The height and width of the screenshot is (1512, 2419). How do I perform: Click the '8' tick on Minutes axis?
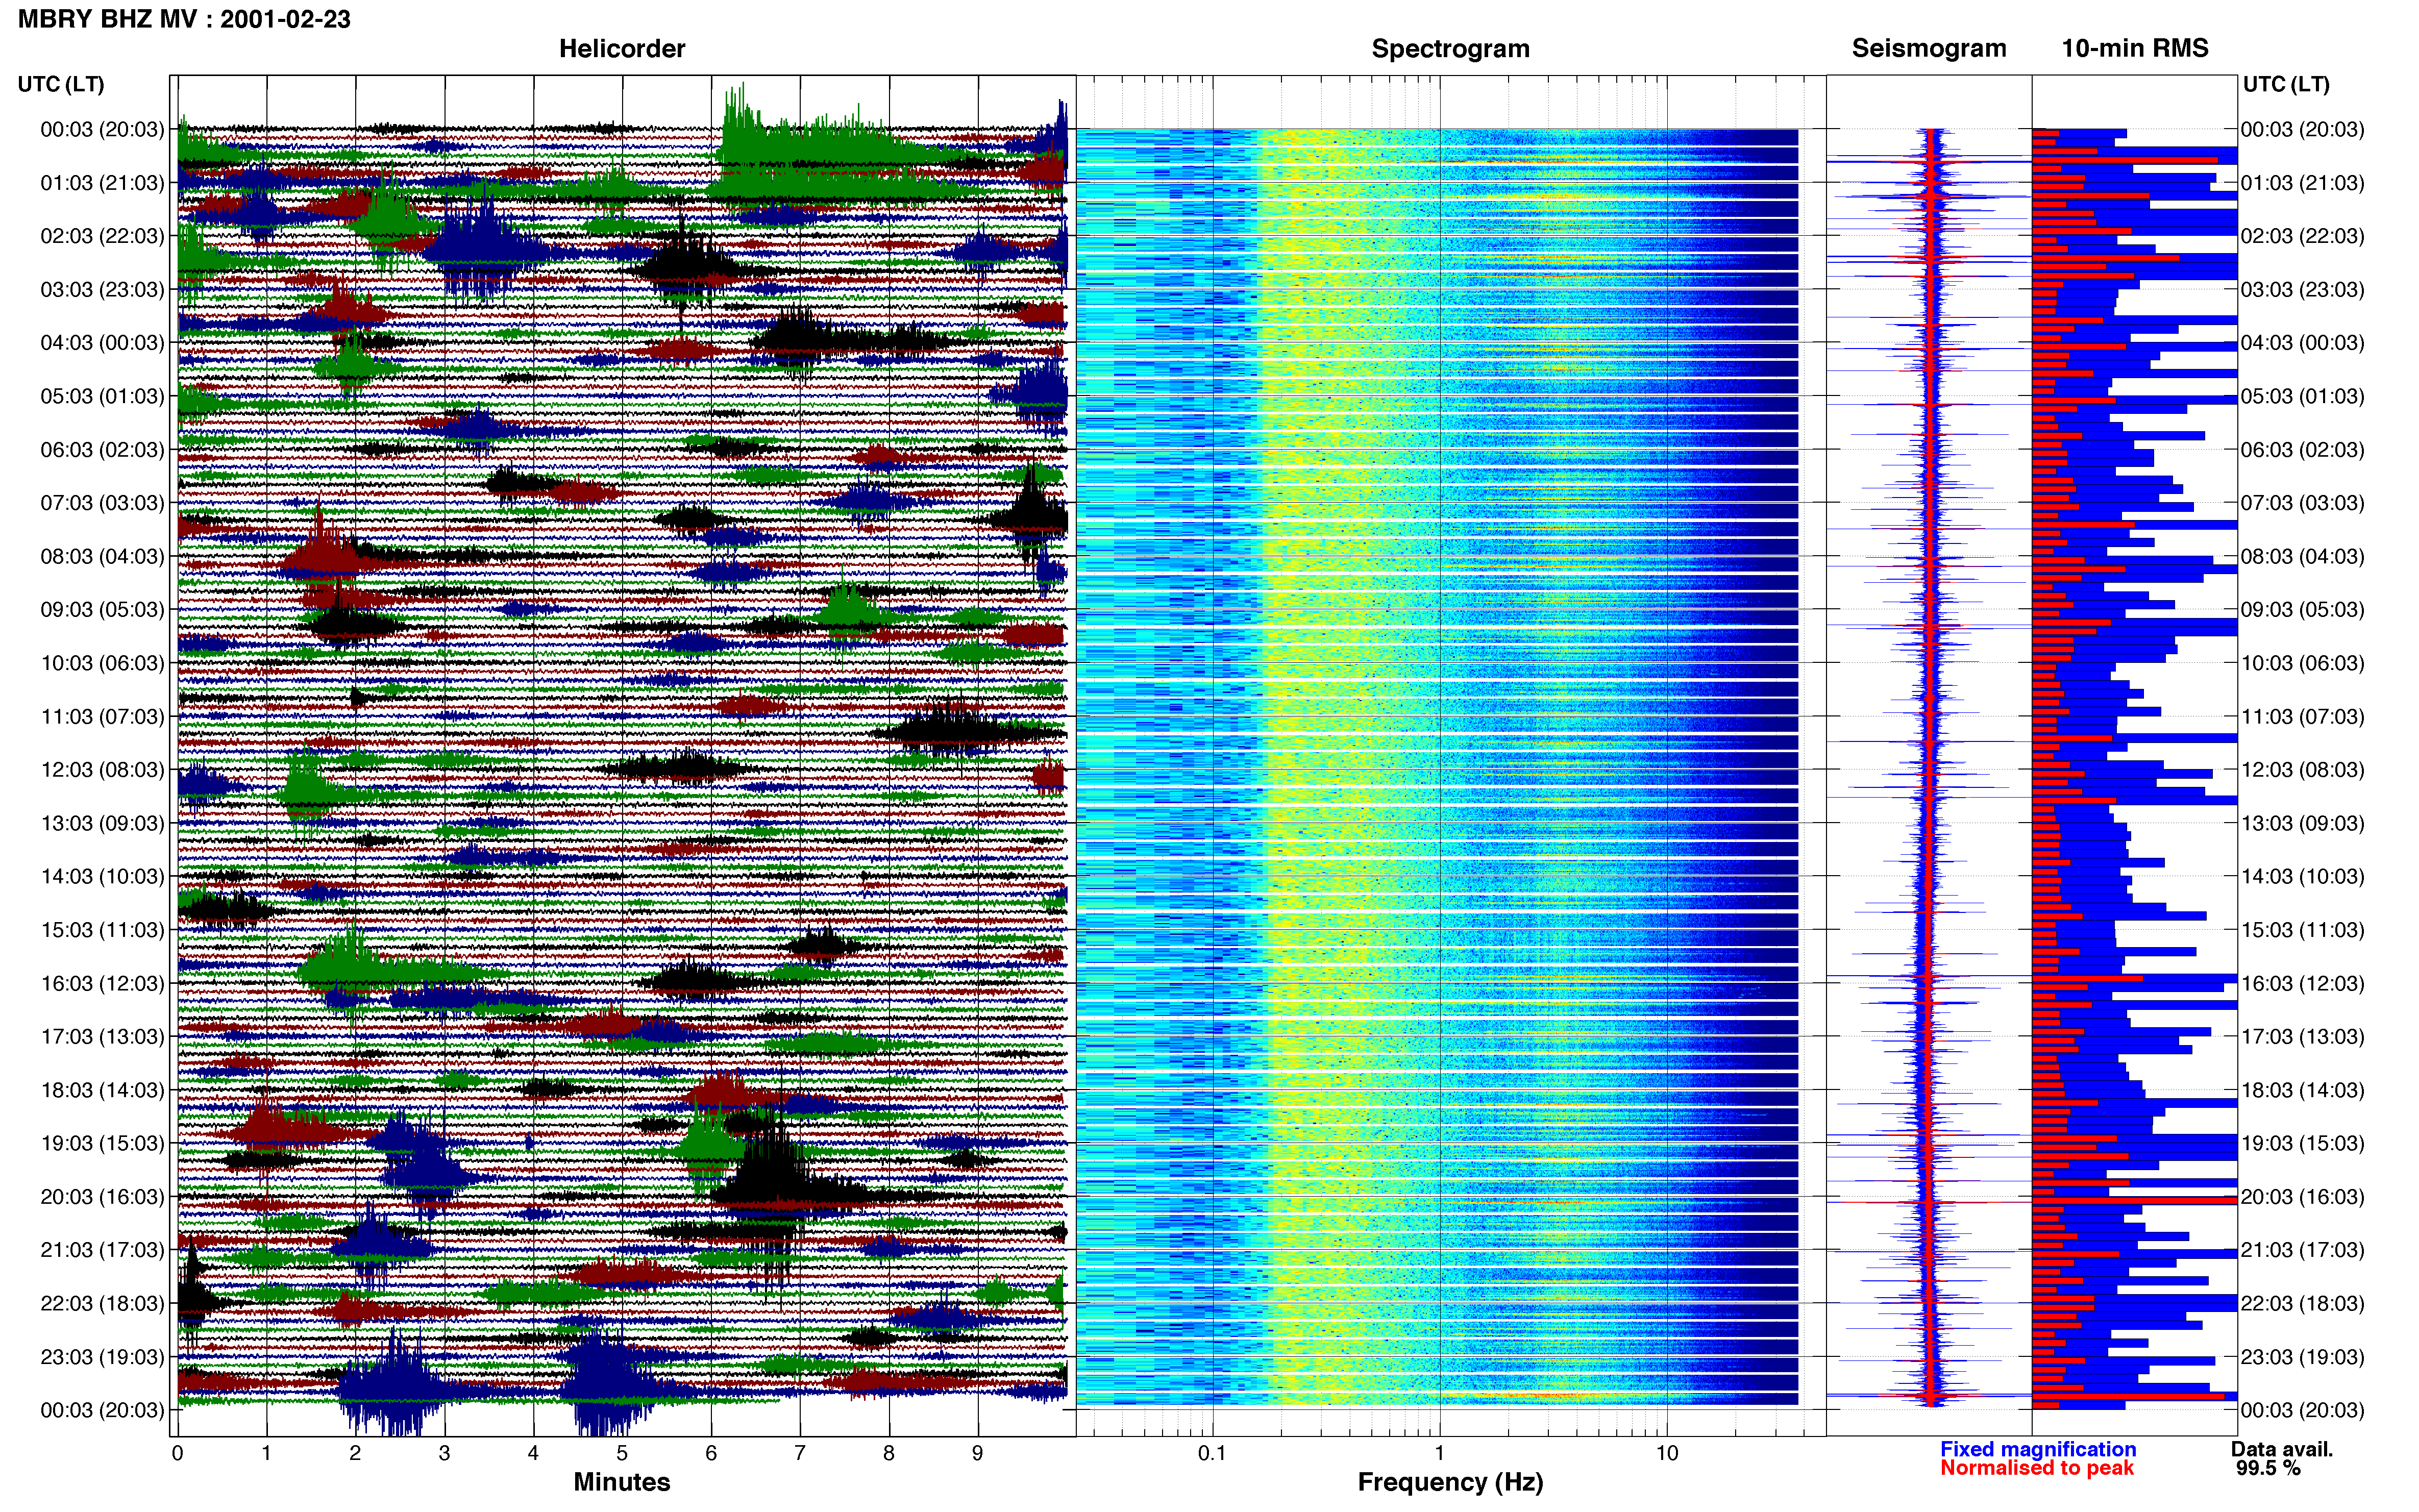pyautogui.click(x=889, y=1454)
